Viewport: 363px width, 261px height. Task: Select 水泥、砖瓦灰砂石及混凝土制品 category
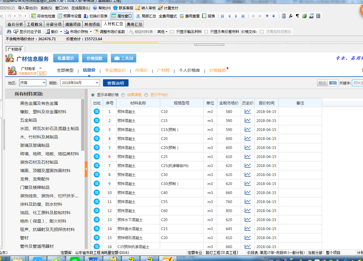pyautogui.click(x=50, y=129)
